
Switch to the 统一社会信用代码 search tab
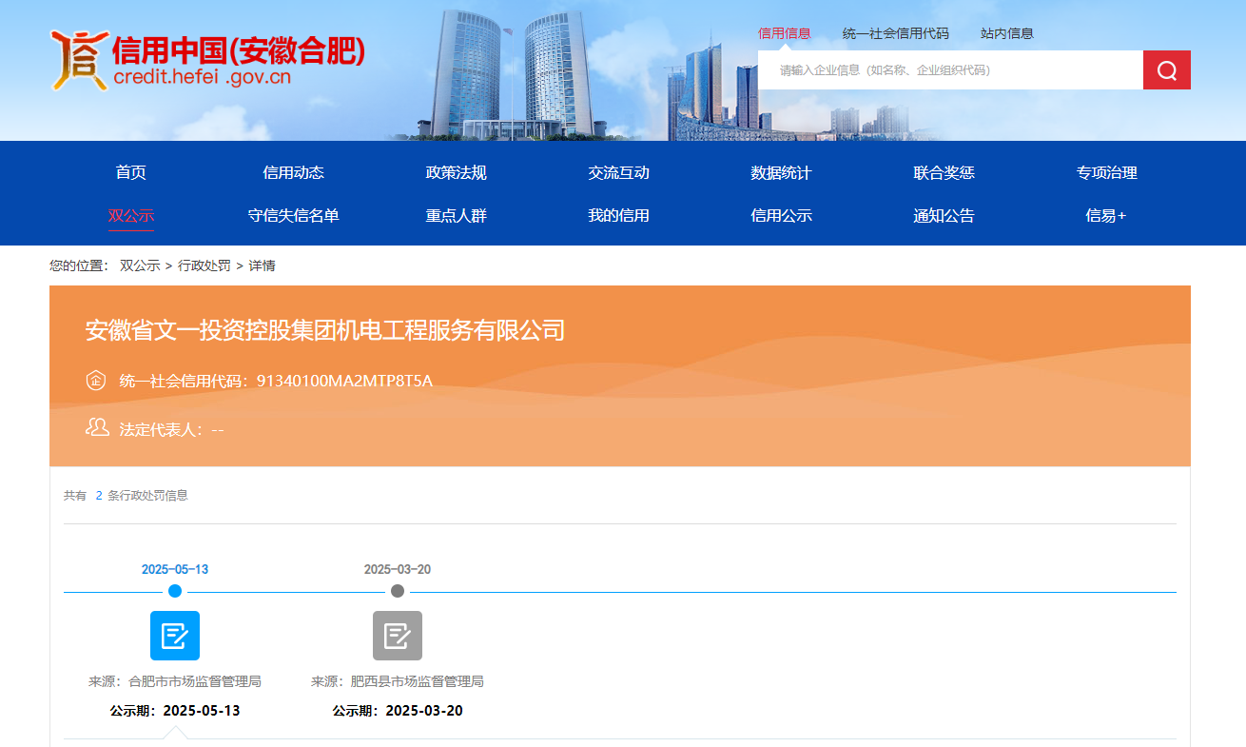tap(896, 33)
